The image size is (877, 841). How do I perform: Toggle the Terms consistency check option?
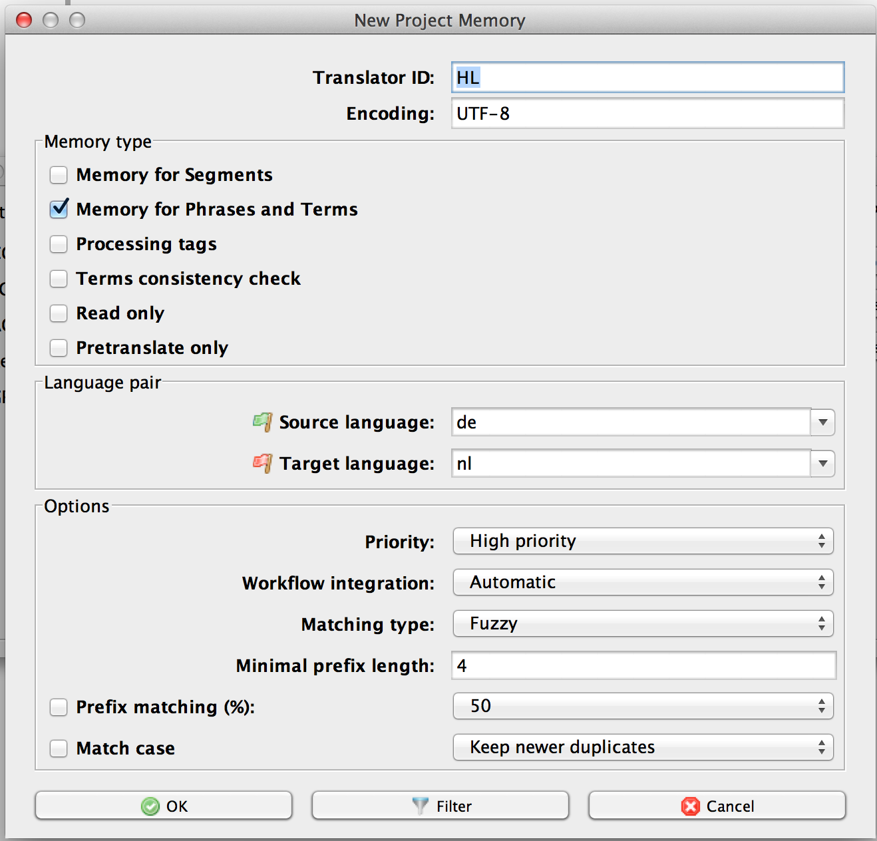(59, 279)
